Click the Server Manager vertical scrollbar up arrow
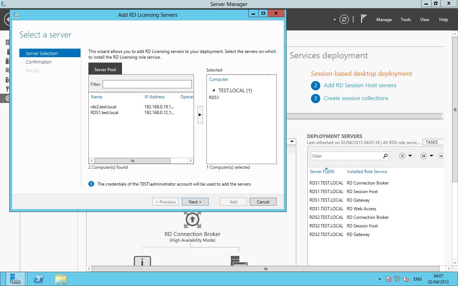458x286 pixels. click(x=455, y=34)
